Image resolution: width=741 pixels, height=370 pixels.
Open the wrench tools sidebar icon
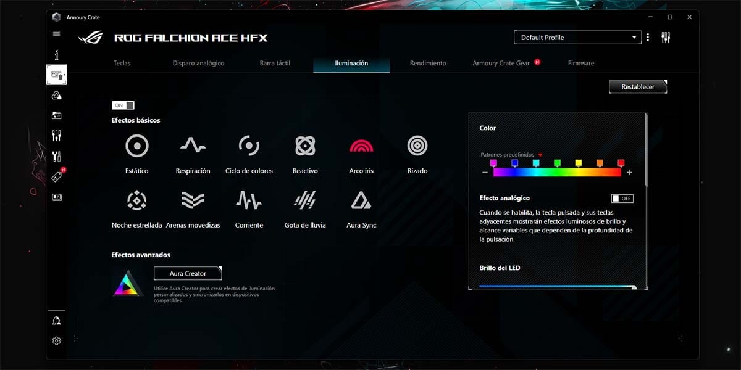click(x=57, y=156)
